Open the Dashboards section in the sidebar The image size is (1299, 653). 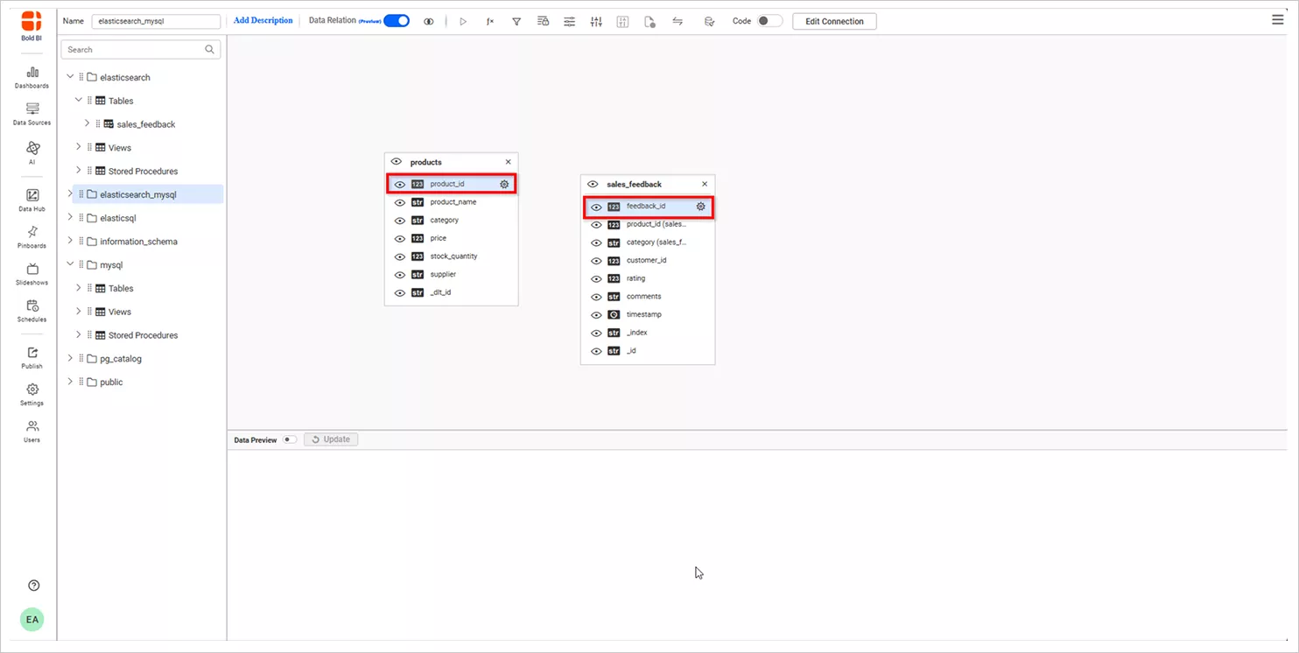32,77
